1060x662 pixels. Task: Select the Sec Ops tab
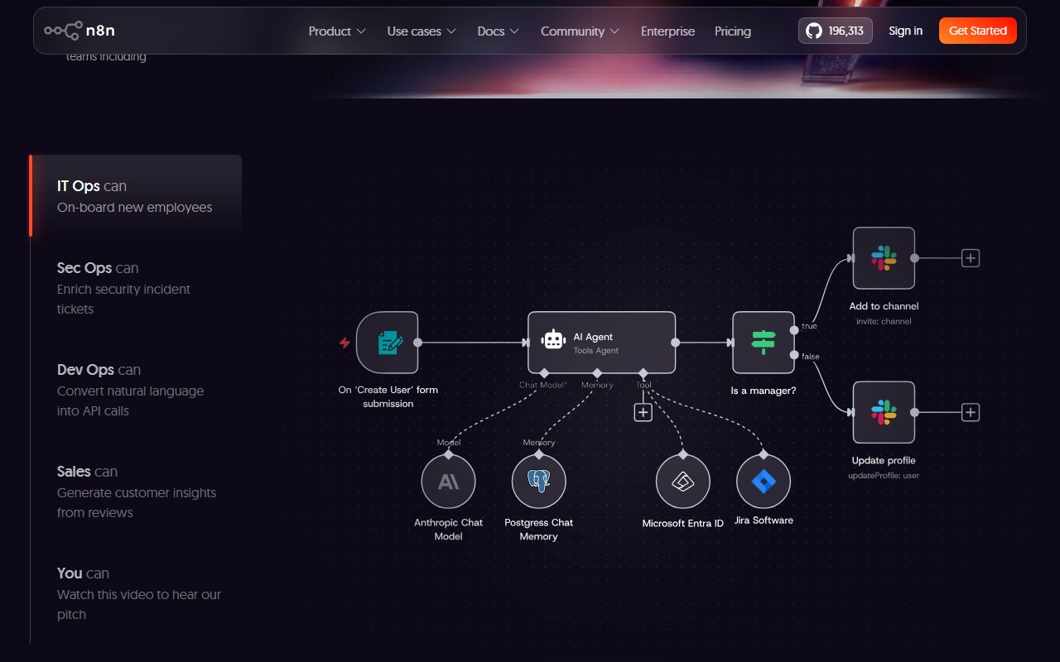tap(137, 288)
